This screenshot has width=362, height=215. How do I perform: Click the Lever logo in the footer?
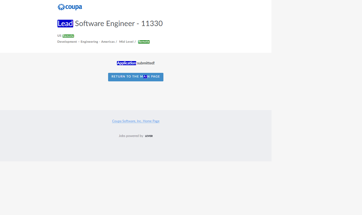click(149, 136)
